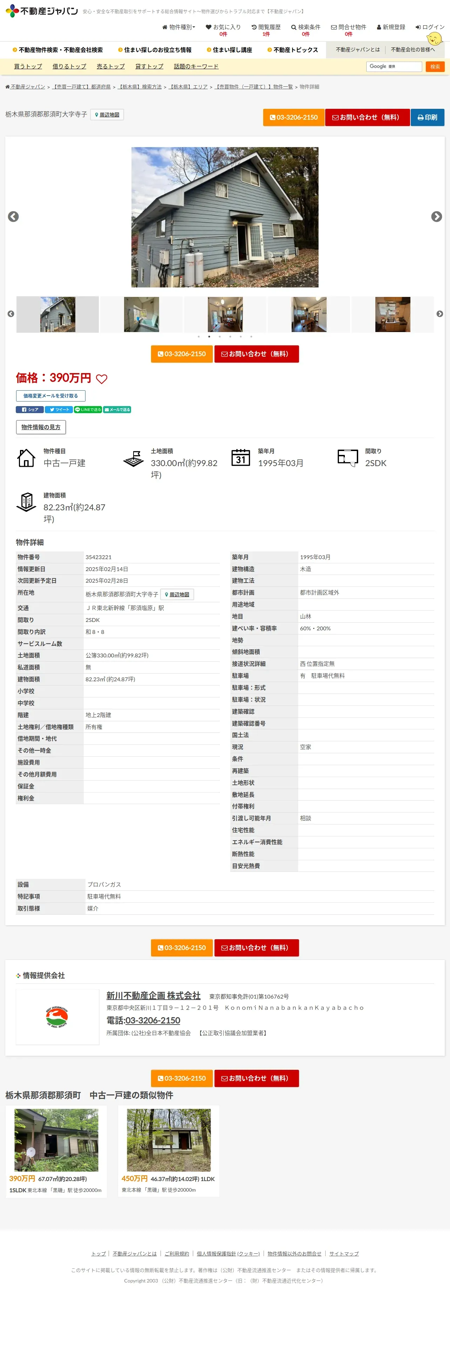Open 周辺地図 in 所在地 row
The width and height of the screenshot is (450, 1352).
pos(177,595)
